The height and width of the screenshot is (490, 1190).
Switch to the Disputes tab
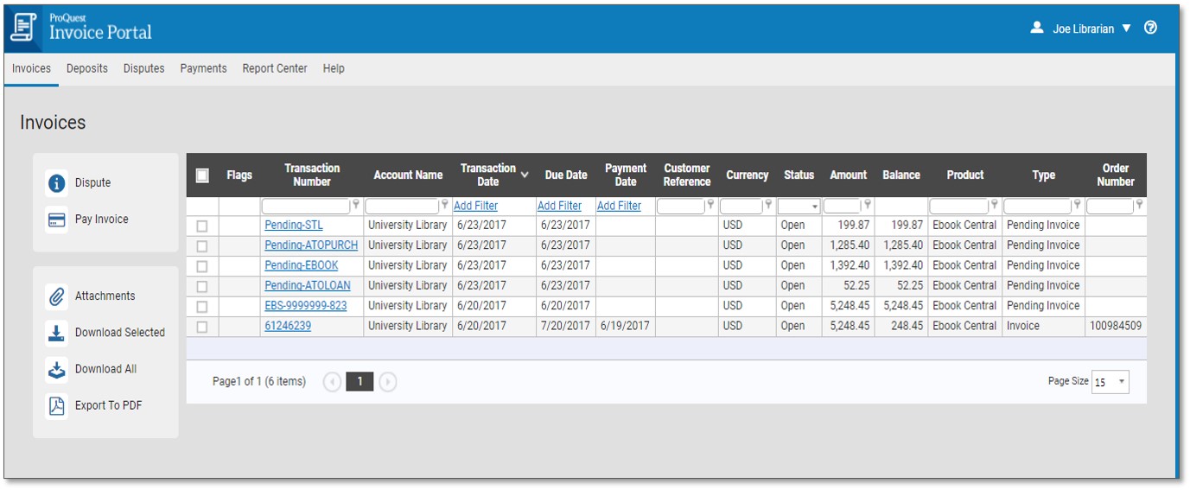tap(143, 68)
